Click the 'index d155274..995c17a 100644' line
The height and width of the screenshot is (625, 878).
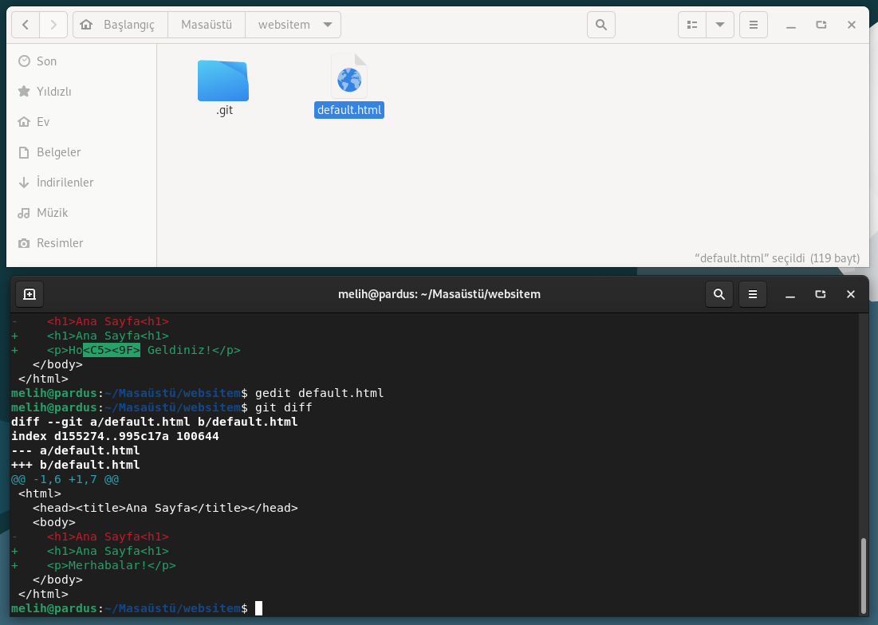tap(115, 436)
